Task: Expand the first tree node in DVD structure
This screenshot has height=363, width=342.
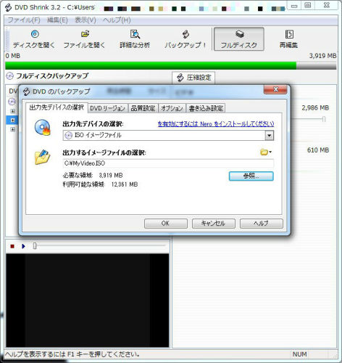Action: (x=13, y=111)
